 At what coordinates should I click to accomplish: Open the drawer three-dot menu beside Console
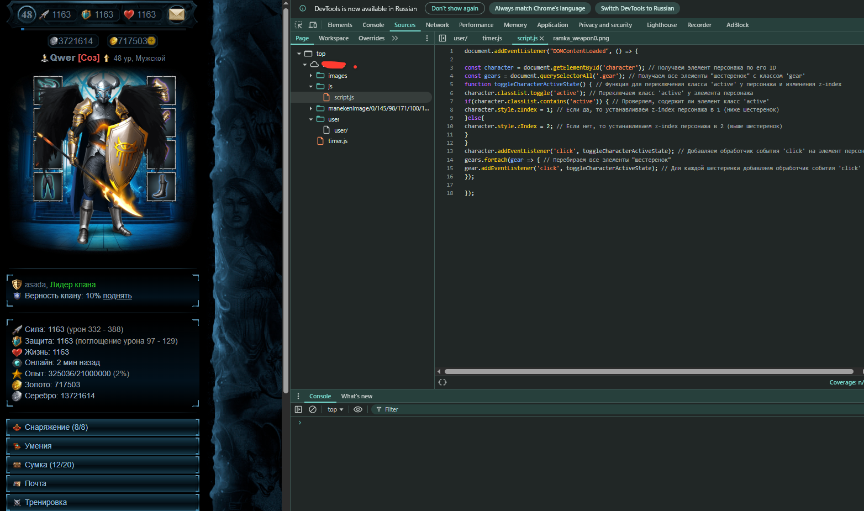click(x=298, y=396)
